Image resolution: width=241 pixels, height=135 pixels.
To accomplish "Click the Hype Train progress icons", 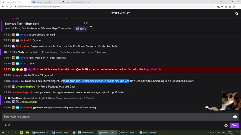I will coord(81,29).
